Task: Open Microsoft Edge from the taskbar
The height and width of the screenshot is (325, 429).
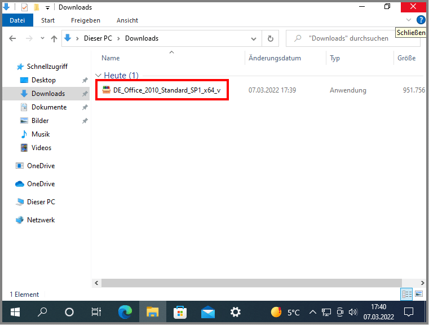Action: [125, 311]
